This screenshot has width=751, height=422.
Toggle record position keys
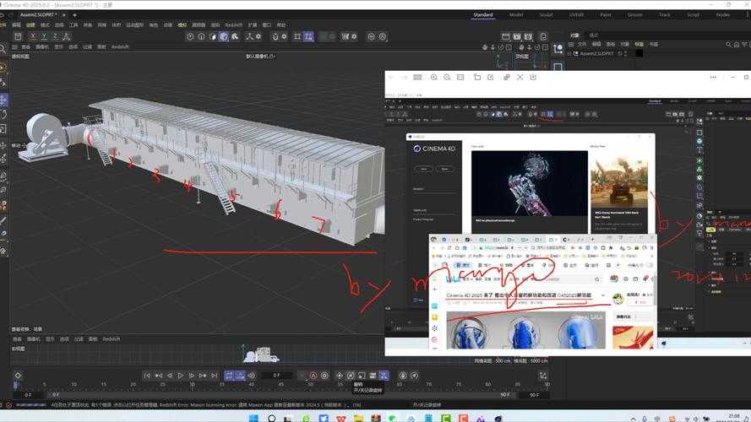tap(340, 376)
